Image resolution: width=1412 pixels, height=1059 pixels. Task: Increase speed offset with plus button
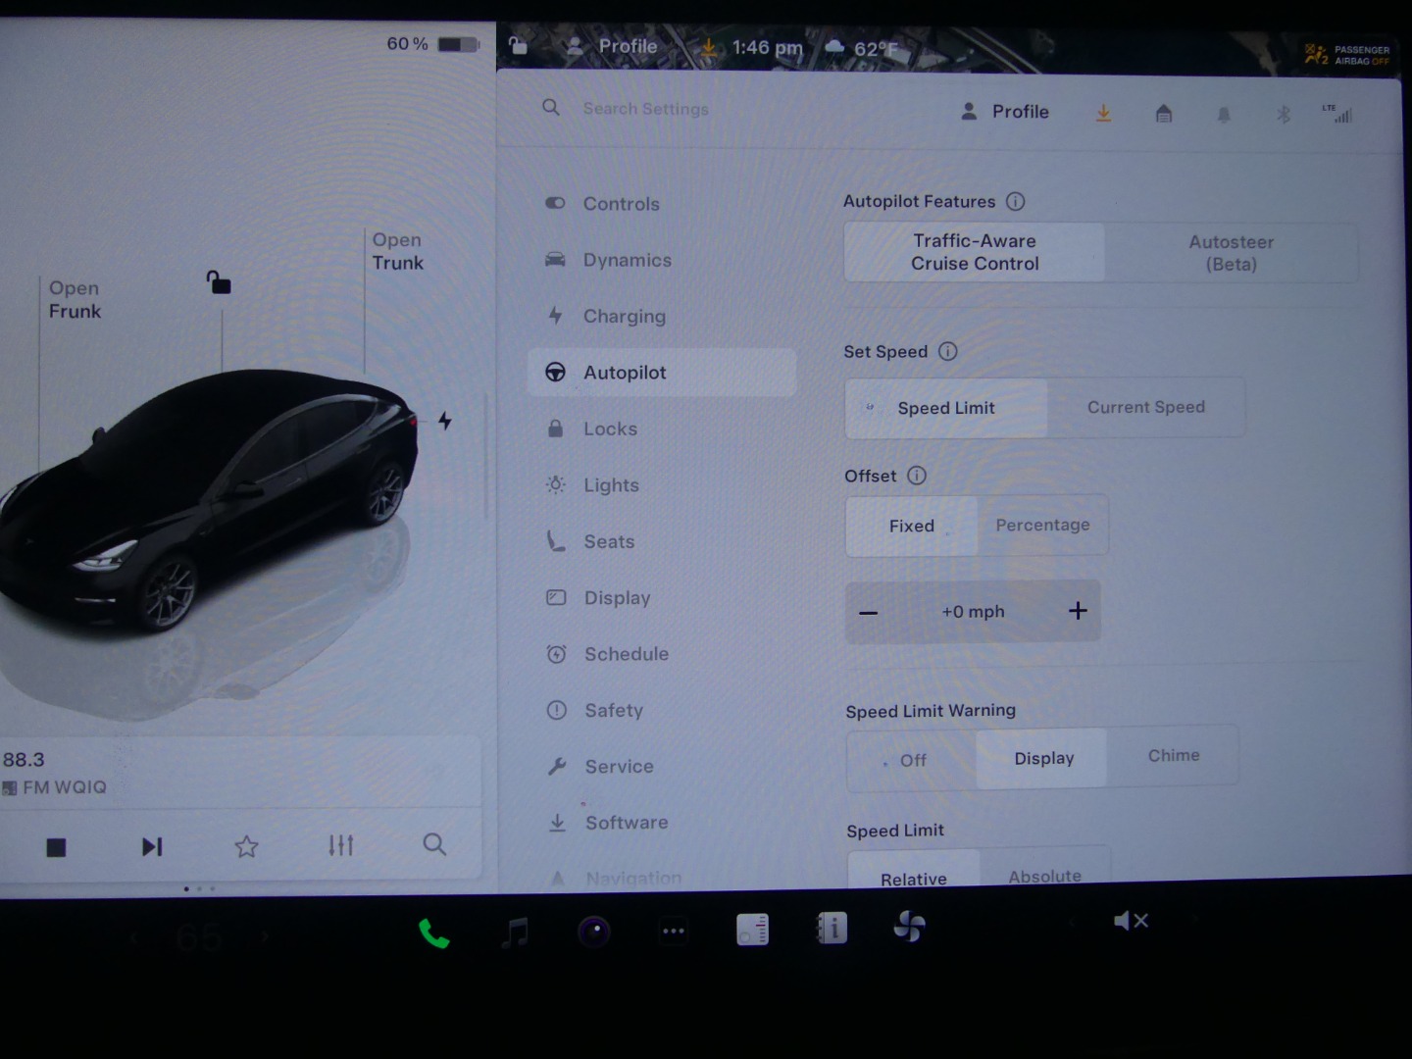click(1078, 611)
